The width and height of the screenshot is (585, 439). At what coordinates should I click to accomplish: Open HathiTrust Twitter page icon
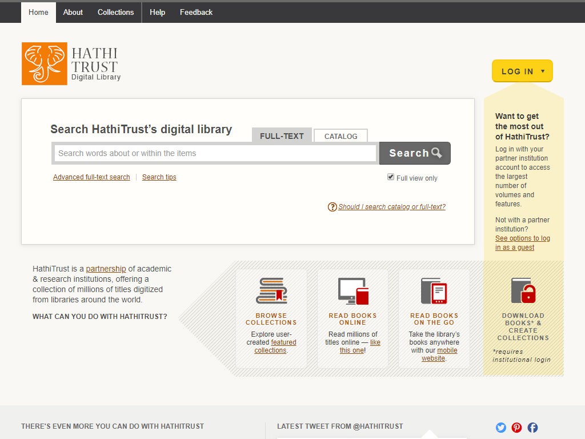[x=500, y=428]
